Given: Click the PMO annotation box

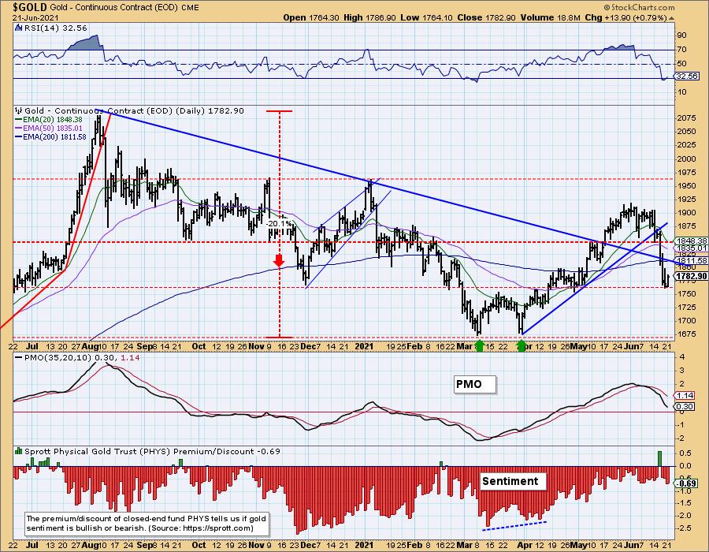Looking at the screenshot, I should pos(475,384).
